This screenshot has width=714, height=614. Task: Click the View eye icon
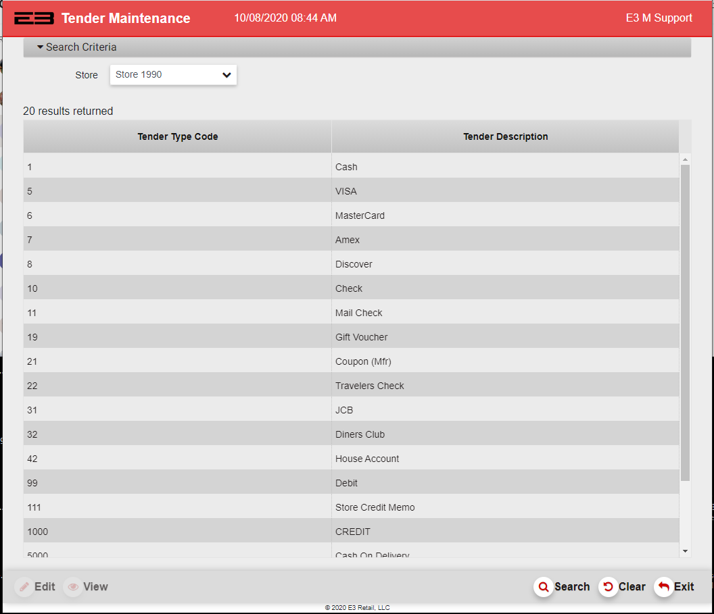tap(73, 587)
